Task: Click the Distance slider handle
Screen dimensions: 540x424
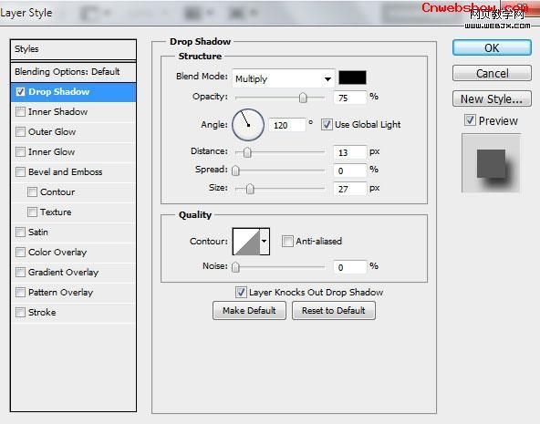Action: (247, 152)
